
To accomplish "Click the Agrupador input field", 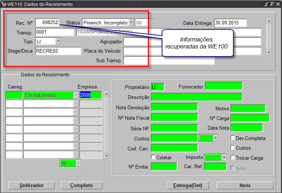I will [x=142, y=41].
